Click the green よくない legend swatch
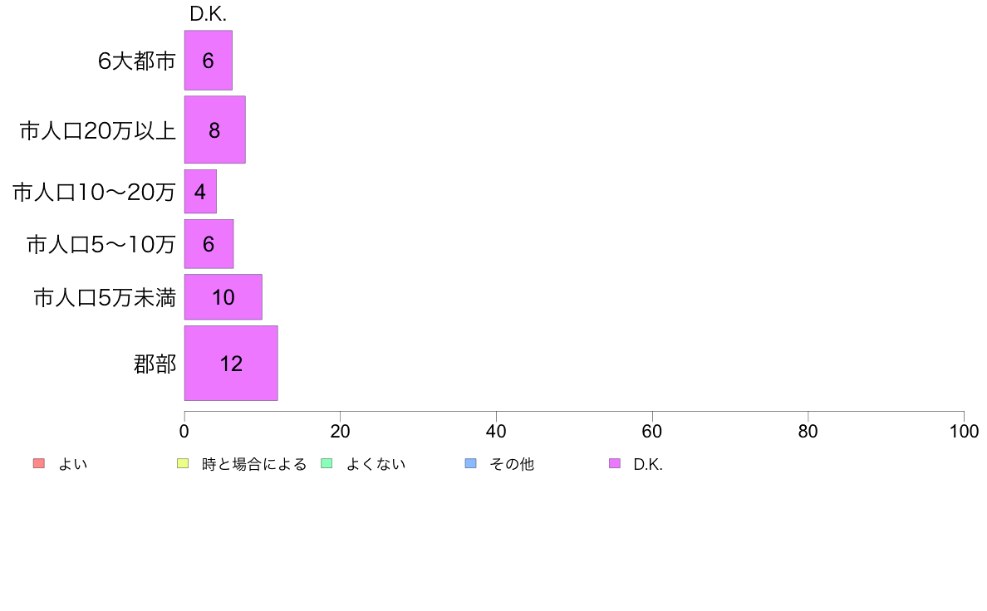 327,464
